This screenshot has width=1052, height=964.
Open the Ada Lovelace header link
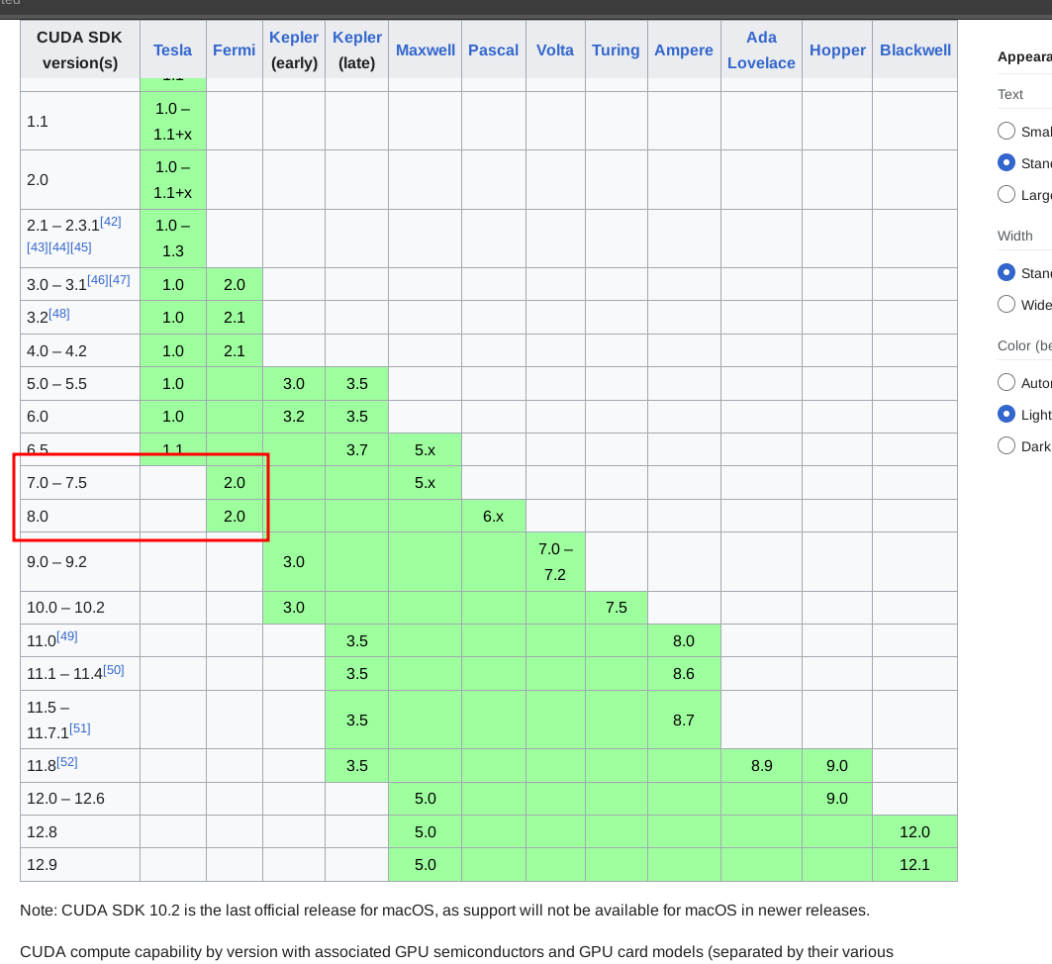761,50
